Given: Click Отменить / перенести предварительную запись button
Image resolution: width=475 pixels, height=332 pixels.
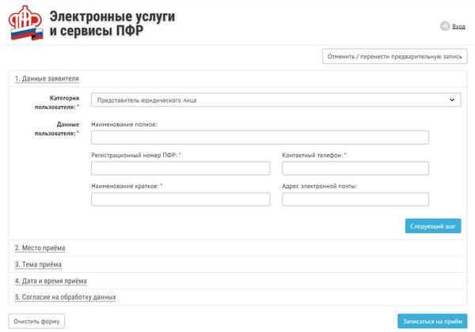Looking at the screenshot, I should point(393,57).
